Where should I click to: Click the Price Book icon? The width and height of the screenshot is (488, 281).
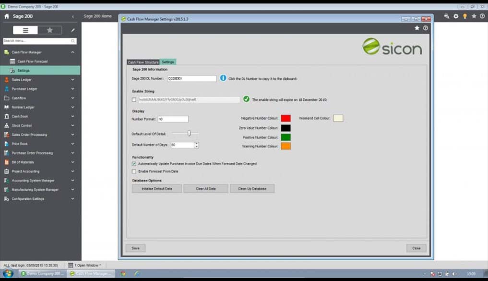tap(7, 144)
